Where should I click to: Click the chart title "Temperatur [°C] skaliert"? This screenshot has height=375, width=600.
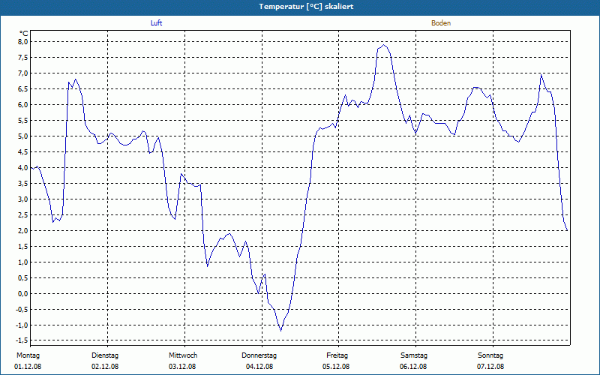coord(306,7)
